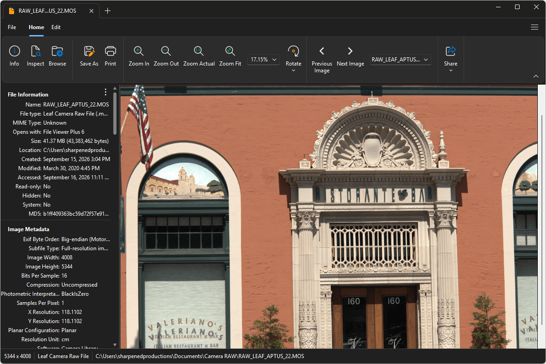
Task: Click the info panel scrollbar thumb
Action: coord(115,114)
